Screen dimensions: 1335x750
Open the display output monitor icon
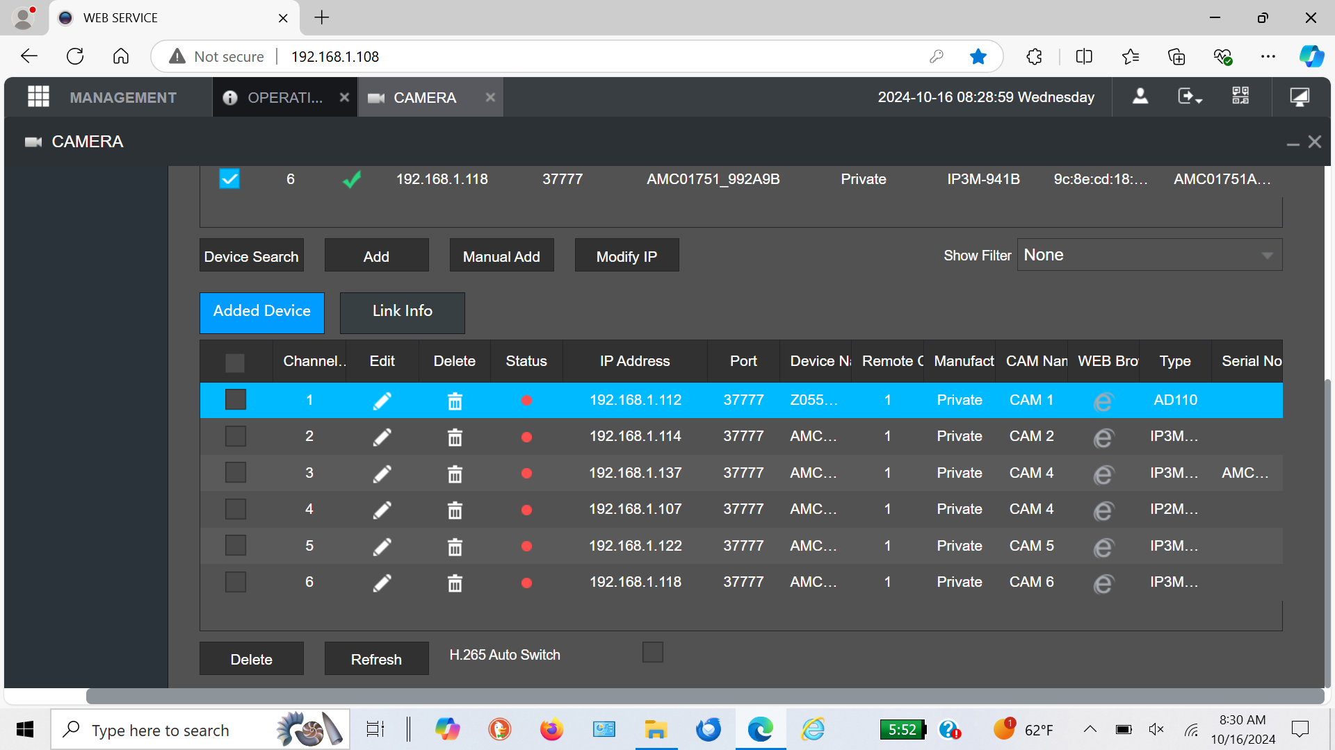pyautogui.click(x=1300, y=97)
